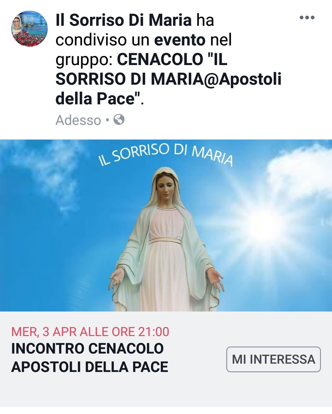Click the "Adesso" post timestamp
332x414 pixels.
(x=78, y=120)
